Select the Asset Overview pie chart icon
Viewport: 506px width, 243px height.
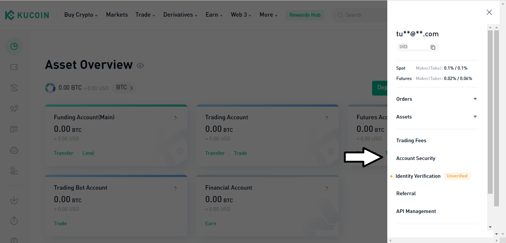click(x=14, y=46)
